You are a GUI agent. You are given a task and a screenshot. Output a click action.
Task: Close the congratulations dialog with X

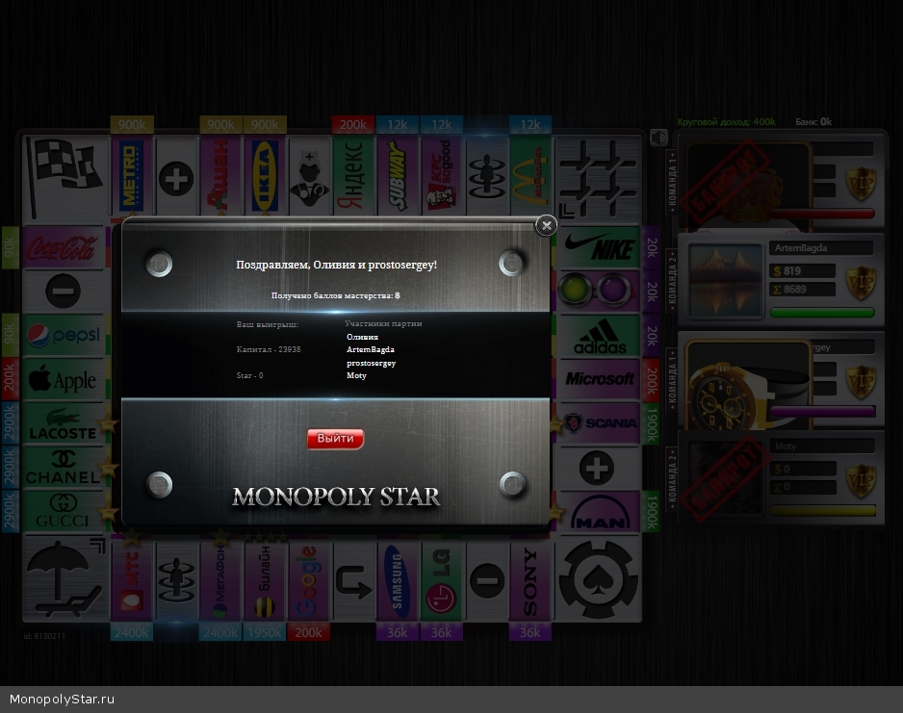(x=546, y=225)
